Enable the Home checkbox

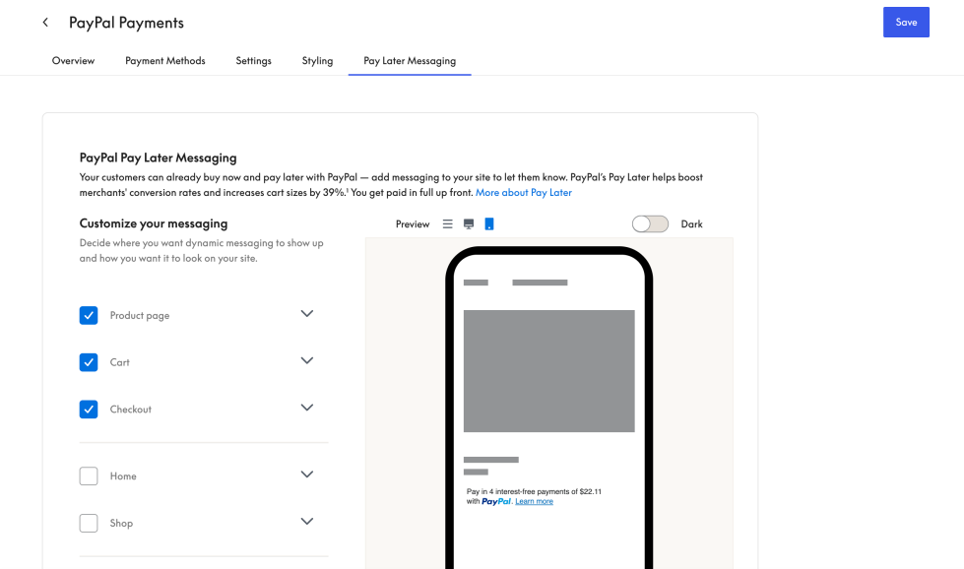[x=89, y=476]
